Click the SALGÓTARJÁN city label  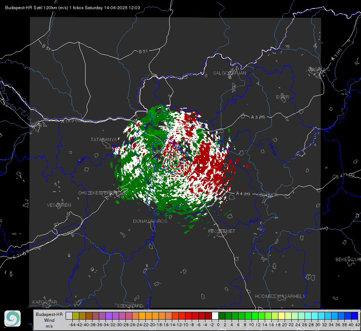click(x=229, y=73)
